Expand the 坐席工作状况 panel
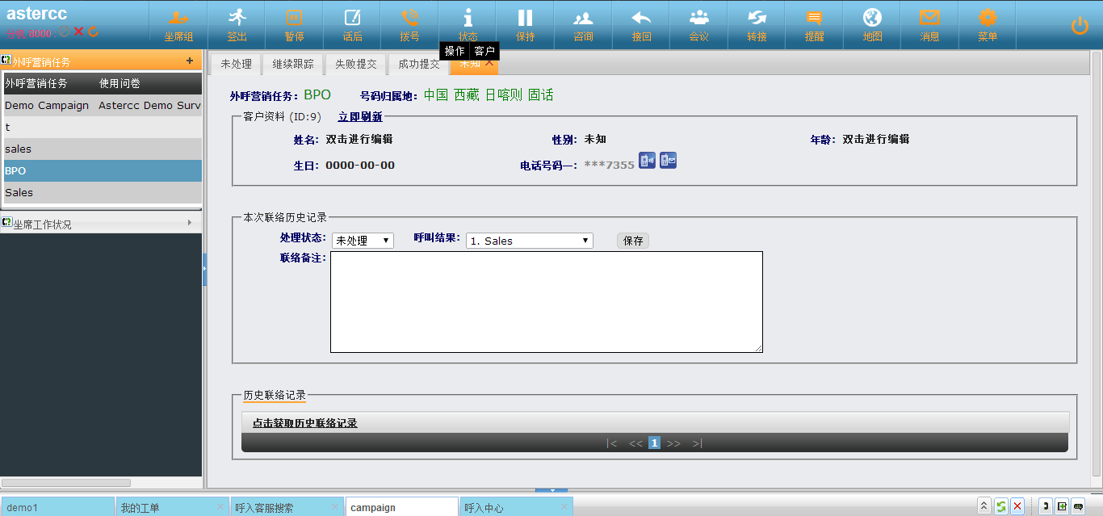 190,223
